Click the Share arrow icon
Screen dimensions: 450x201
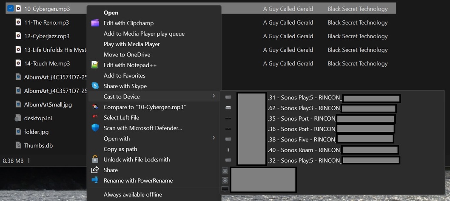tap(95, 170)
